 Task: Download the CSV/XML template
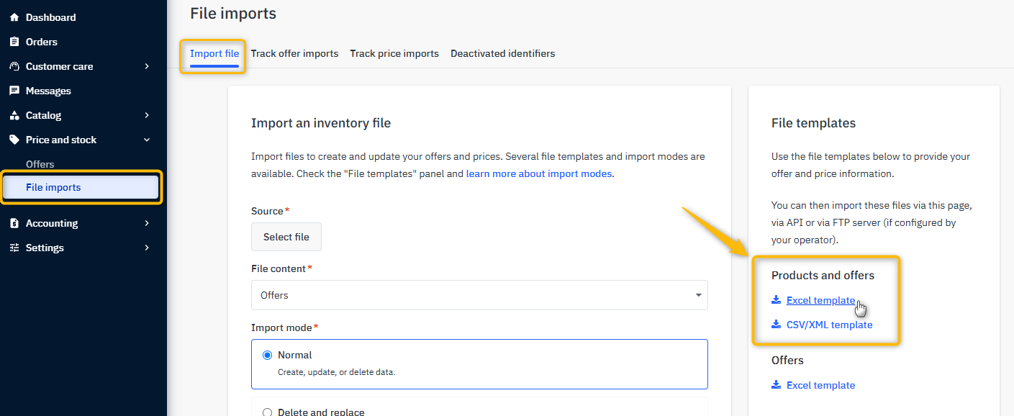pyautogui.click(x=829, y=325)
